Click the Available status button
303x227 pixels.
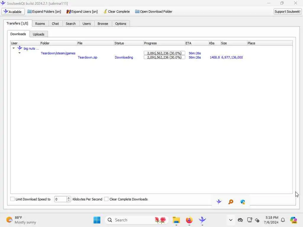[x=13, y=12]
